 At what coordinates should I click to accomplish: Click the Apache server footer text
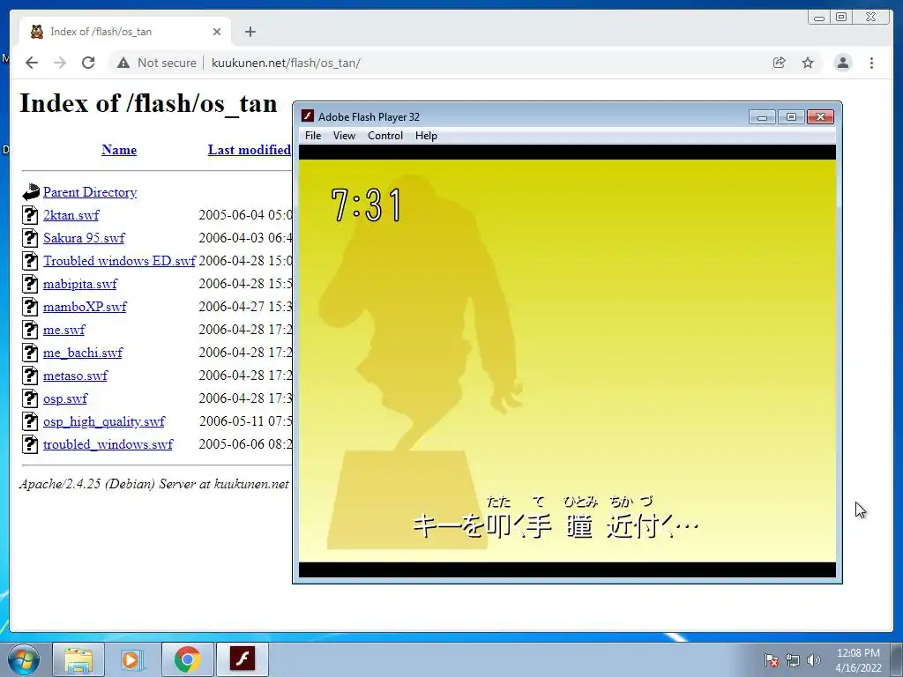pos(153,484)
